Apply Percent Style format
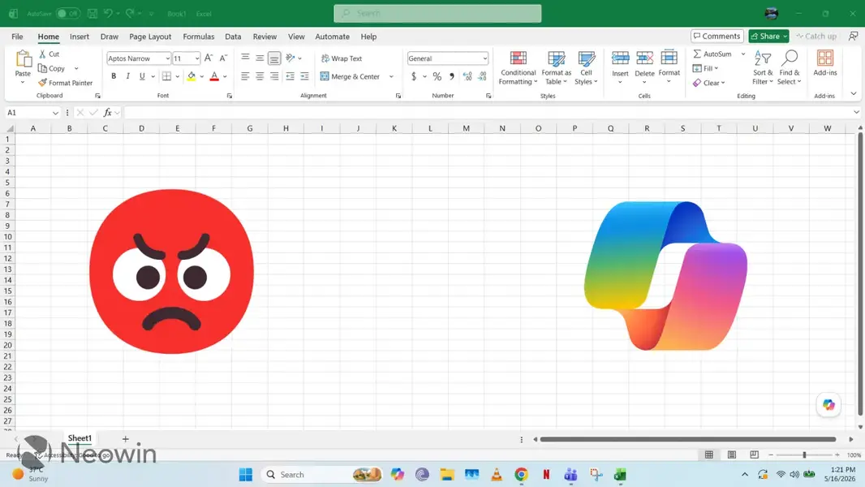This screenshot has width=865, height=487. [x=437, y=76]
